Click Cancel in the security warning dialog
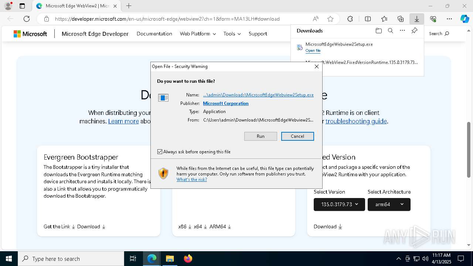This screenshot has width=473, height=266. tap(297, 136)
